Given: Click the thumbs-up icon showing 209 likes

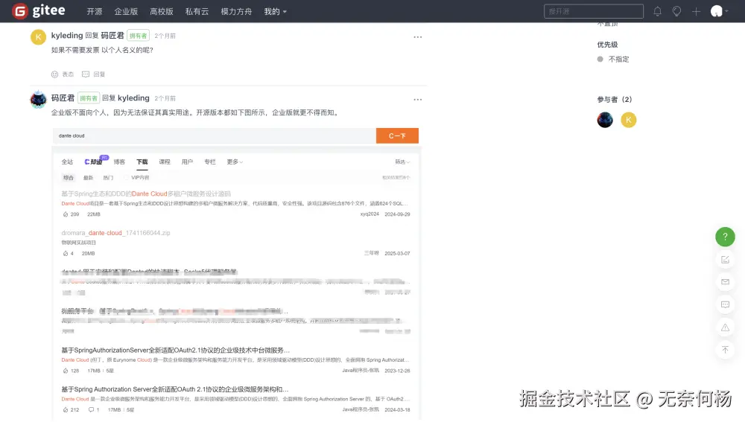Looking at the screenshot, I should pyautogui.click(x=66, y=214).
